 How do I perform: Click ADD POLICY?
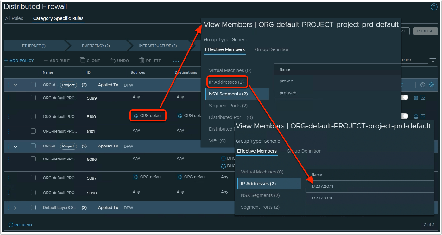[19, 61]
